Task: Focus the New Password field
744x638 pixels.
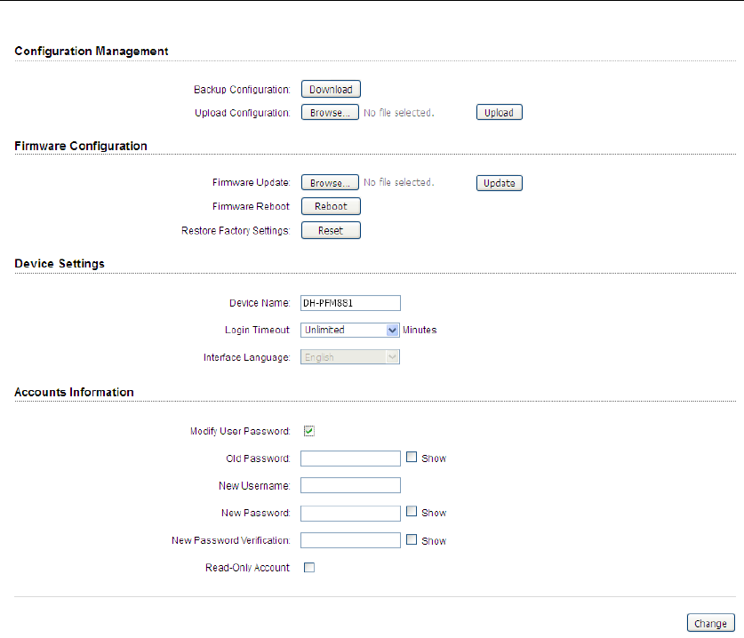Action: click(x=350, y=514)
